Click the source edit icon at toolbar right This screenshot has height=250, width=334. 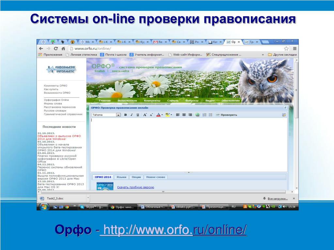click(x=284, y=115)
